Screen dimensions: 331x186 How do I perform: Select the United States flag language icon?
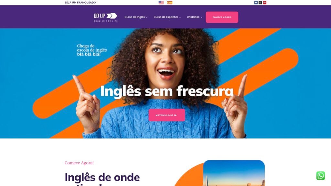(161, 3)
